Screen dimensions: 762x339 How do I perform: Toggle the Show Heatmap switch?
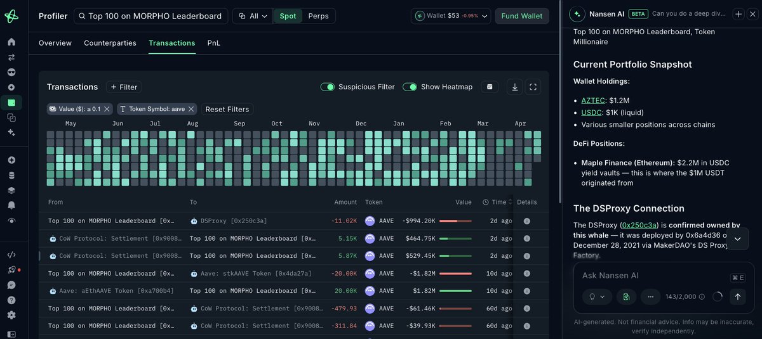click(x=410, y=87)
